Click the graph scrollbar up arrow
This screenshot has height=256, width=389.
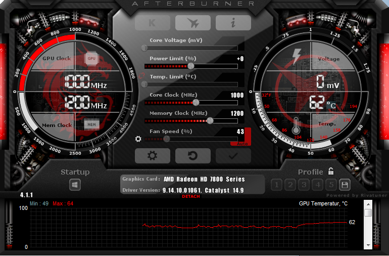pos(368,204)
